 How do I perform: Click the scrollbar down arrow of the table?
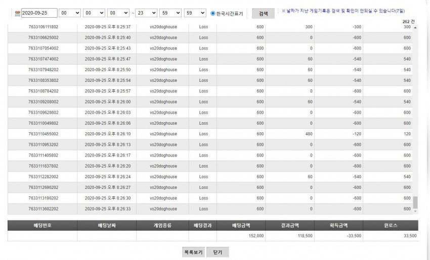point(415,212)
